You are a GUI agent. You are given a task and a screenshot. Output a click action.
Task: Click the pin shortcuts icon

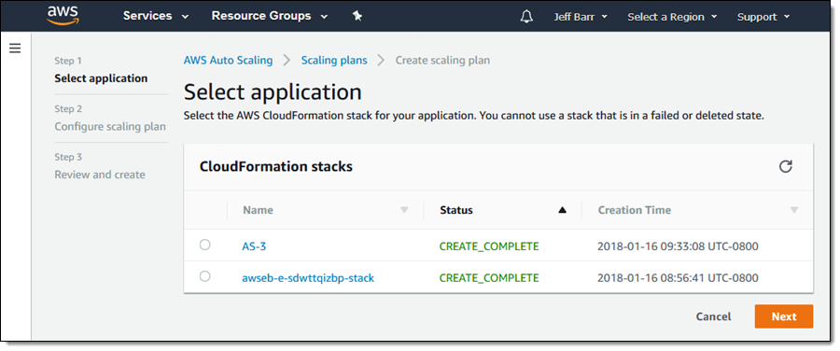click(x=357, y=16)
